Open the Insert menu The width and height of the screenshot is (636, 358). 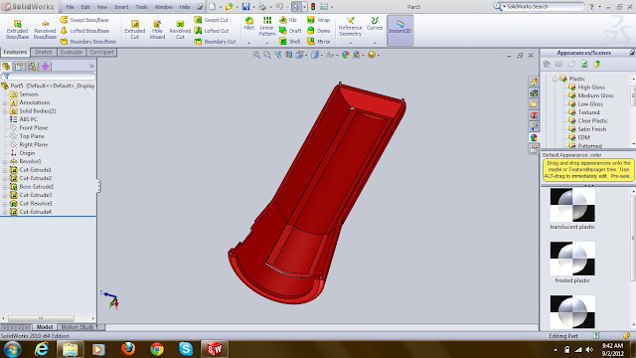[x=121, y=7]
